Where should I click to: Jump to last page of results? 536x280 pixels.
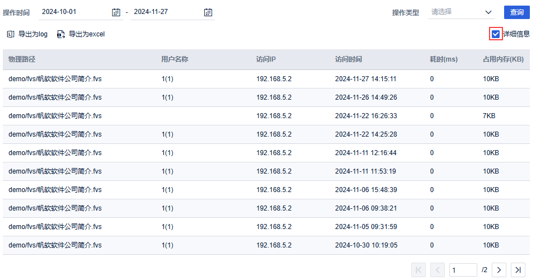[518, 270]
